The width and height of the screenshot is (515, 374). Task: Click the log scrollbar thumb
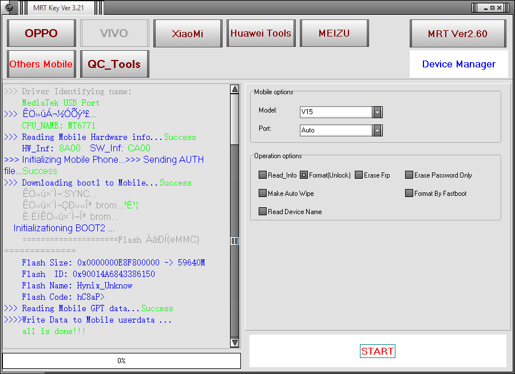[x=235, y=241]
